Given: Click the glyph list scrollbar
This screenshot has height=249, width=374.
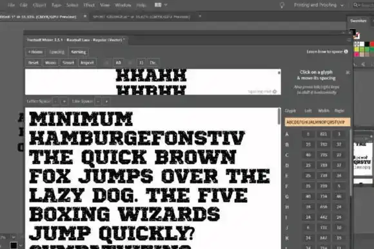Looking at the screenshot, I should point(350,162).
